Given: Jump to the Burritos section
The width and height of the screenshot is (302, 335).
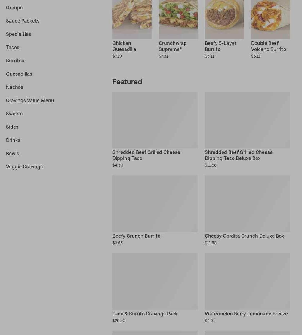Looking at the screenshot, I should click(15, 61).
